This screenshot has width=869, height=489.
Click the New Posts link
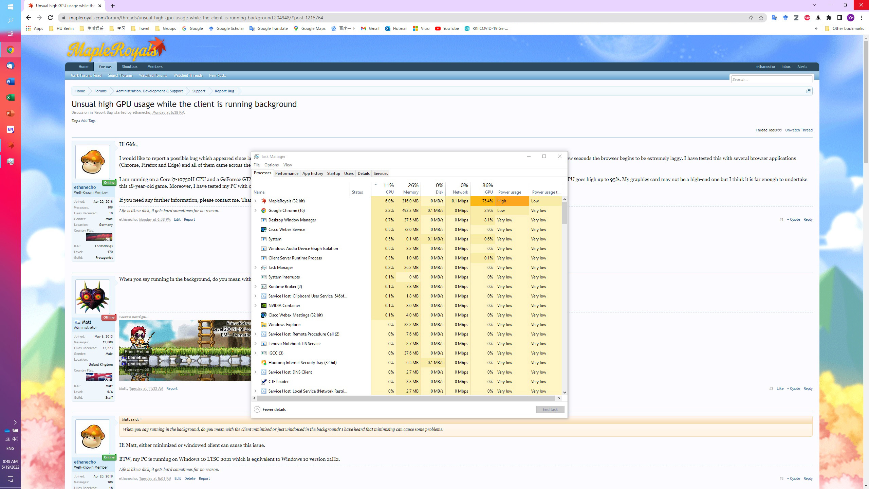click(x=218, y=75)
